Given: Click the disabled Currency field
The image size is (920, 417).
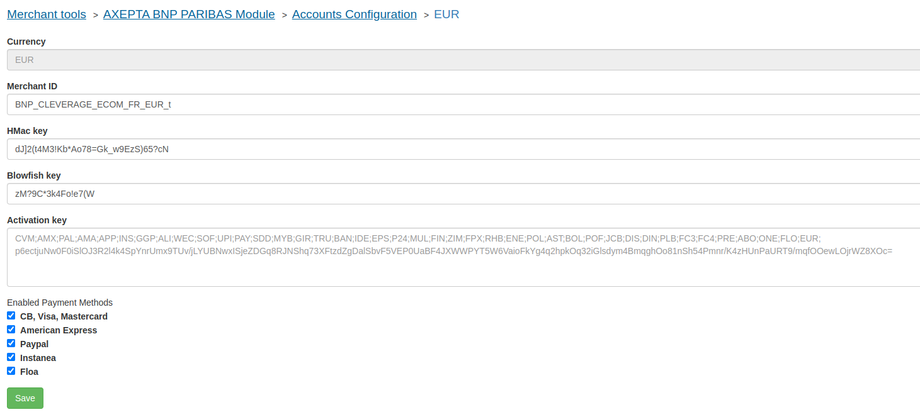Looking at the screenshot, I should 463,60.
